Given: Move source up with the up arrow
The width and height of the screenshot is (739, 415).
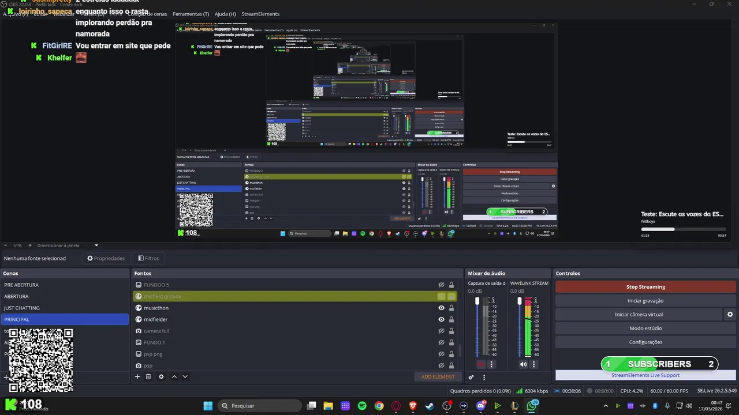Looking at the screenshot, I should [174, 376].
